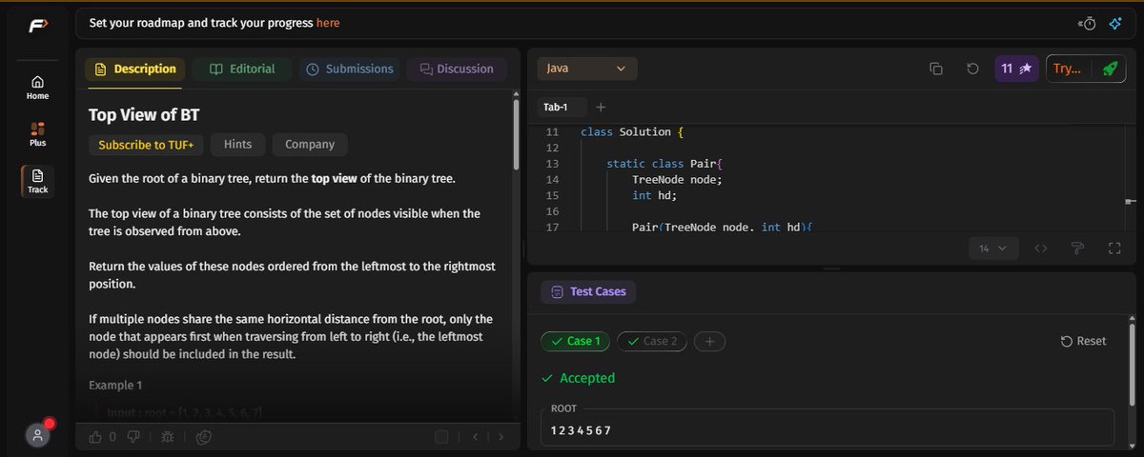Open the Track section in sidebar
Screen dimensions: 1144x457
pos(37,181)
